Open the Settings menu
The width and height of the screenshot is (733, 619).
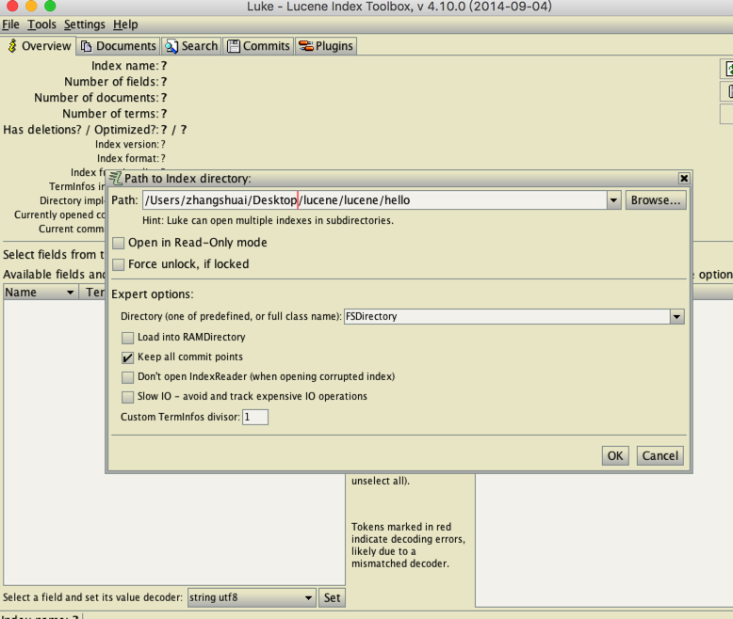click(85, 24)
